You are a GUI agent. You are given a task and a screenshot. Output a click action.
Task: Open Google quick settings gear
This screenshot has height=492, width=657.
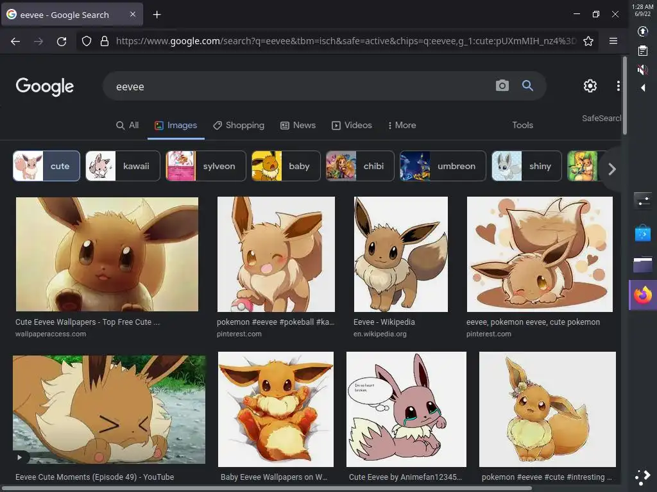590,86
